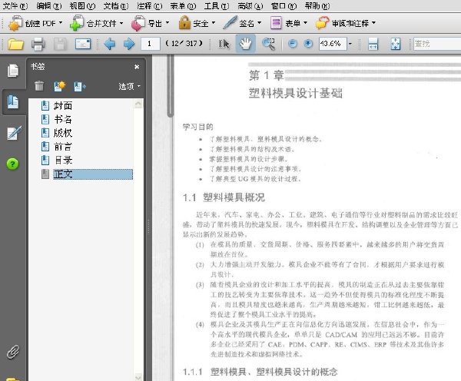Click the fit width scrolling icon
461x381 pixels.
373,44
